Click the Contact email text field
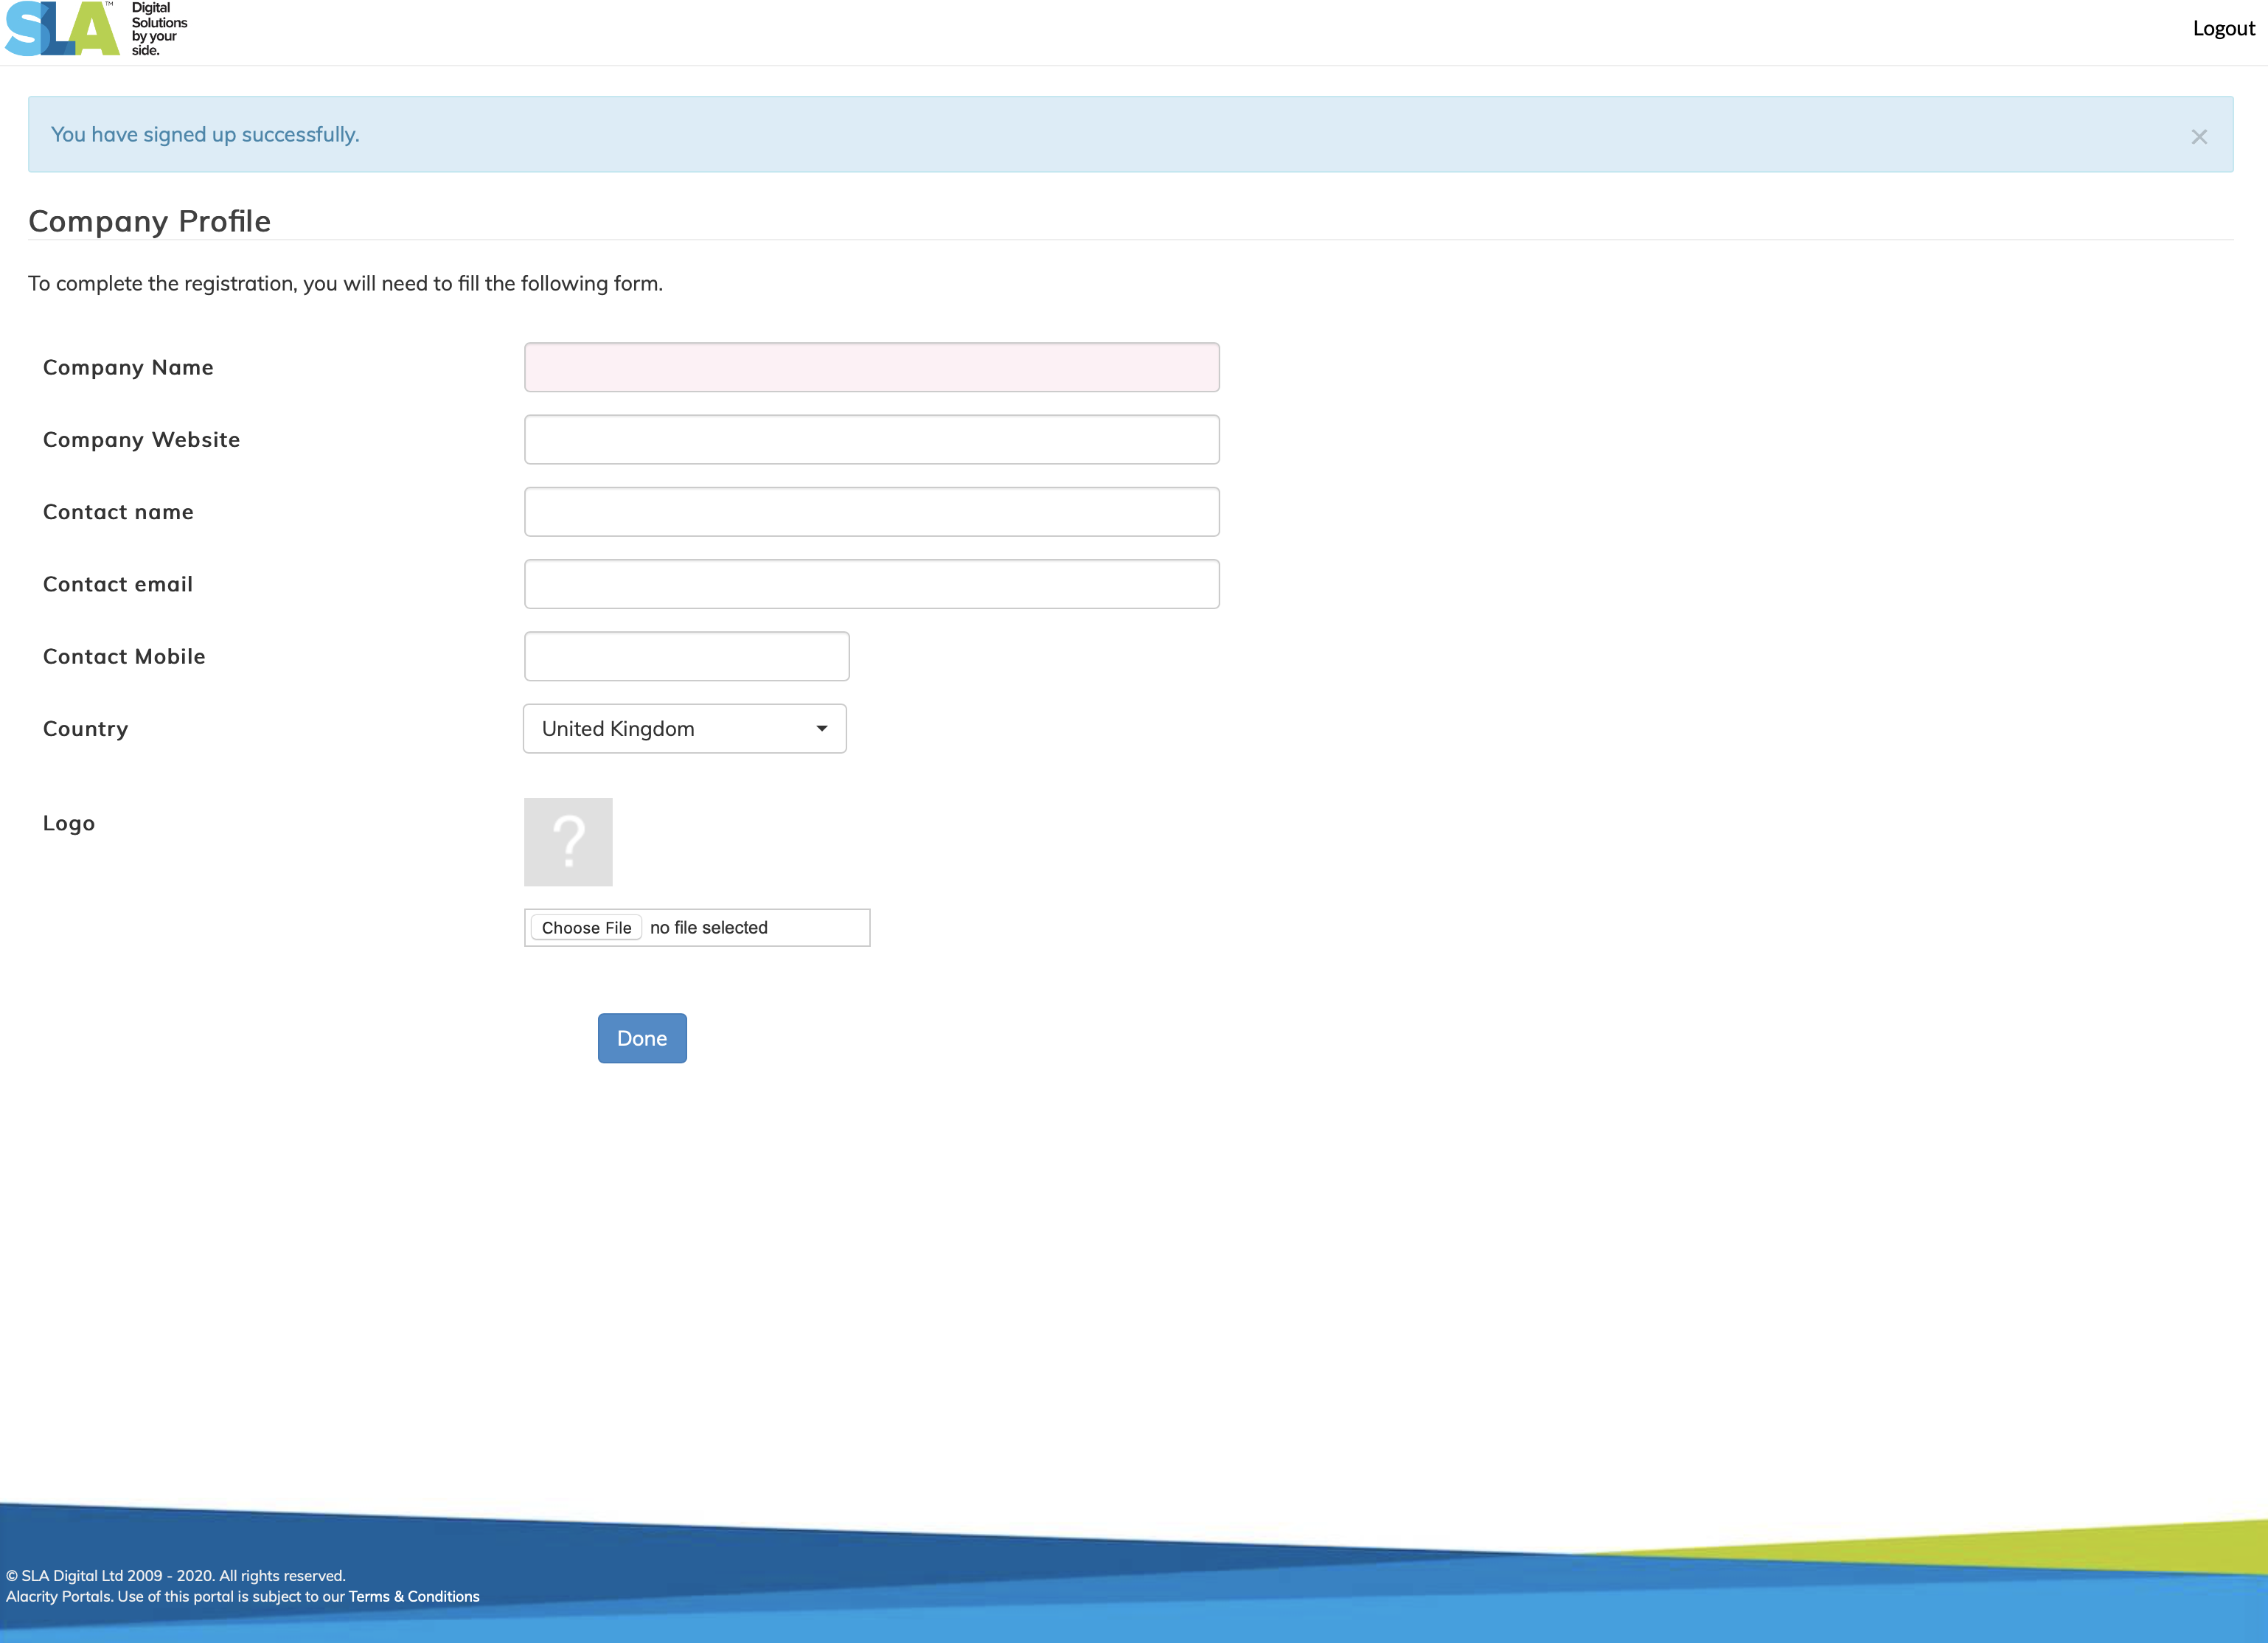 pyautogui.click(x=871, y=584)
